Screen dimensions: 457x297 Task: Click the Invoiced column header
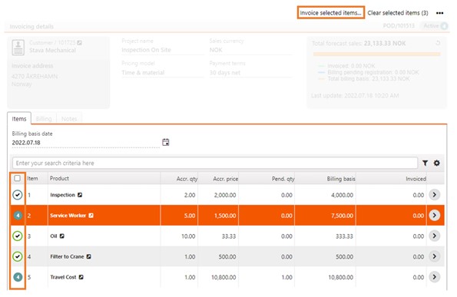point(416,179)
